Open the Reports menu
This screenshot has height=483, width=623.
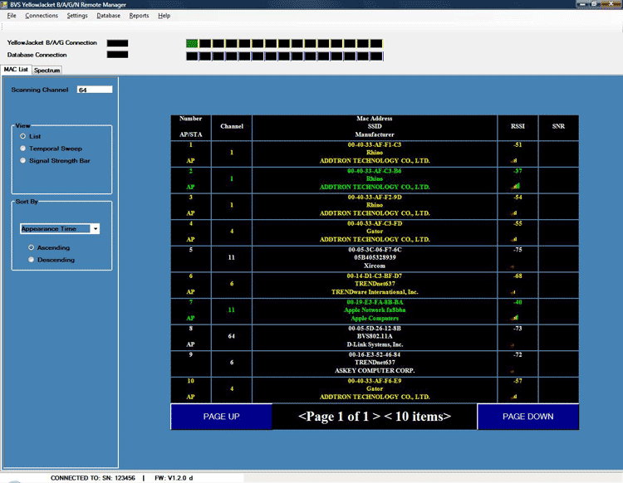pos(139,16)
